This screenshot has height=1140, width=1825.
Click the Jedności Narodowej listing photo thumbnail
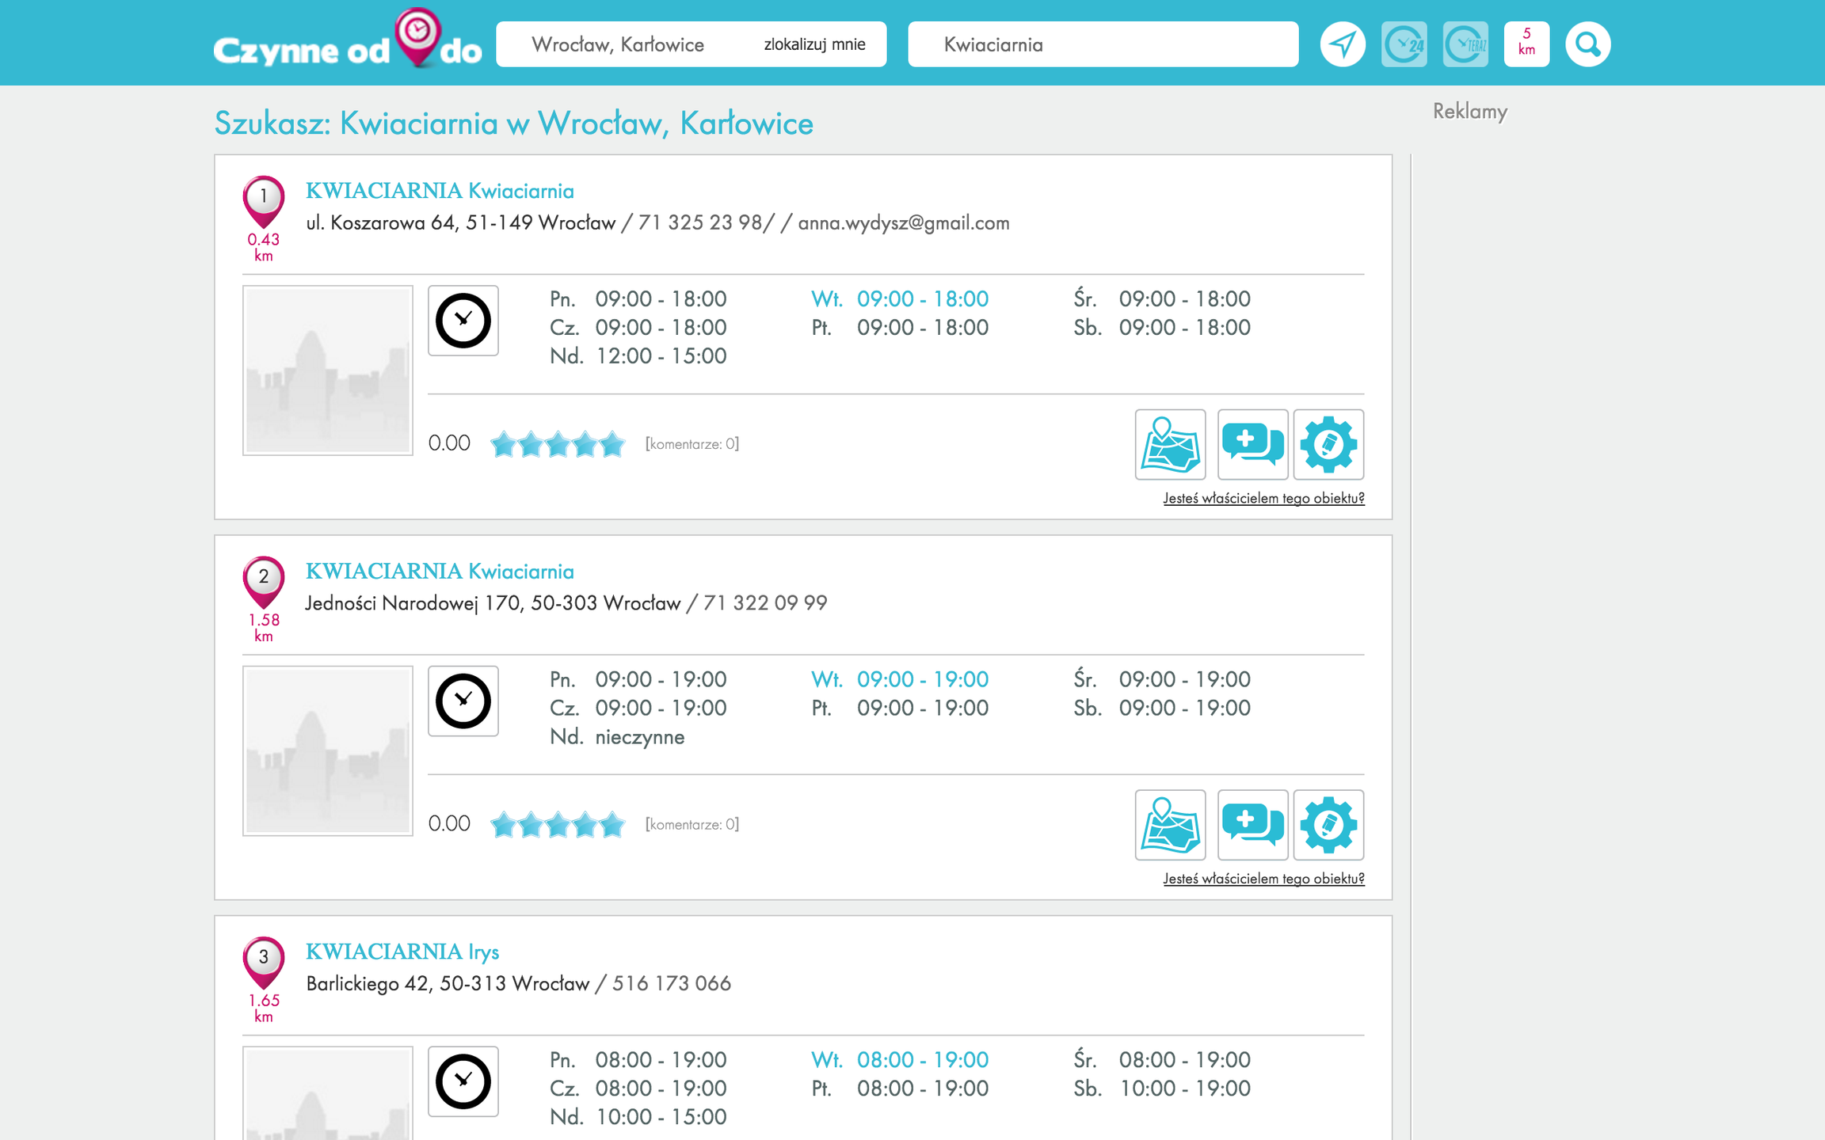click(x=328, y=751)
